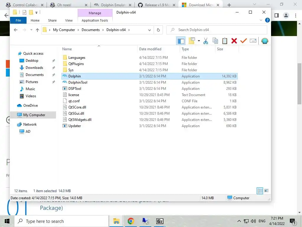This screenshot has height=227, width=302.
Task: Switch to the View ribbon tab
Action: (69, 20)
